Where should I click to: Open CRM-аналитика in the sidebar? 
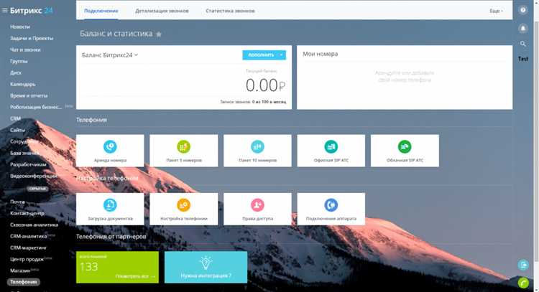(29, 237)
